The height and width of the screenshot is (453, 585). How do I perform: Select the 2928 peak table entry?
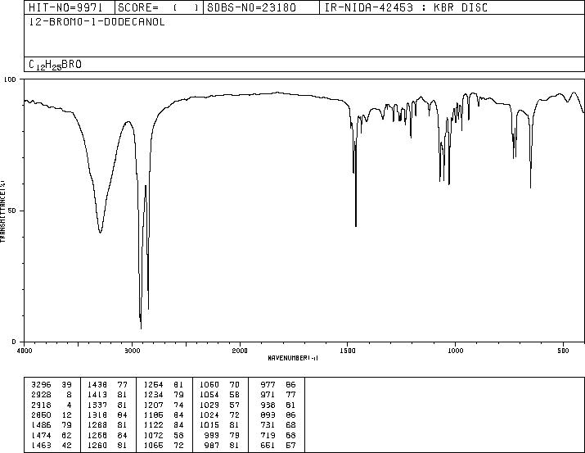click(51, 395)
